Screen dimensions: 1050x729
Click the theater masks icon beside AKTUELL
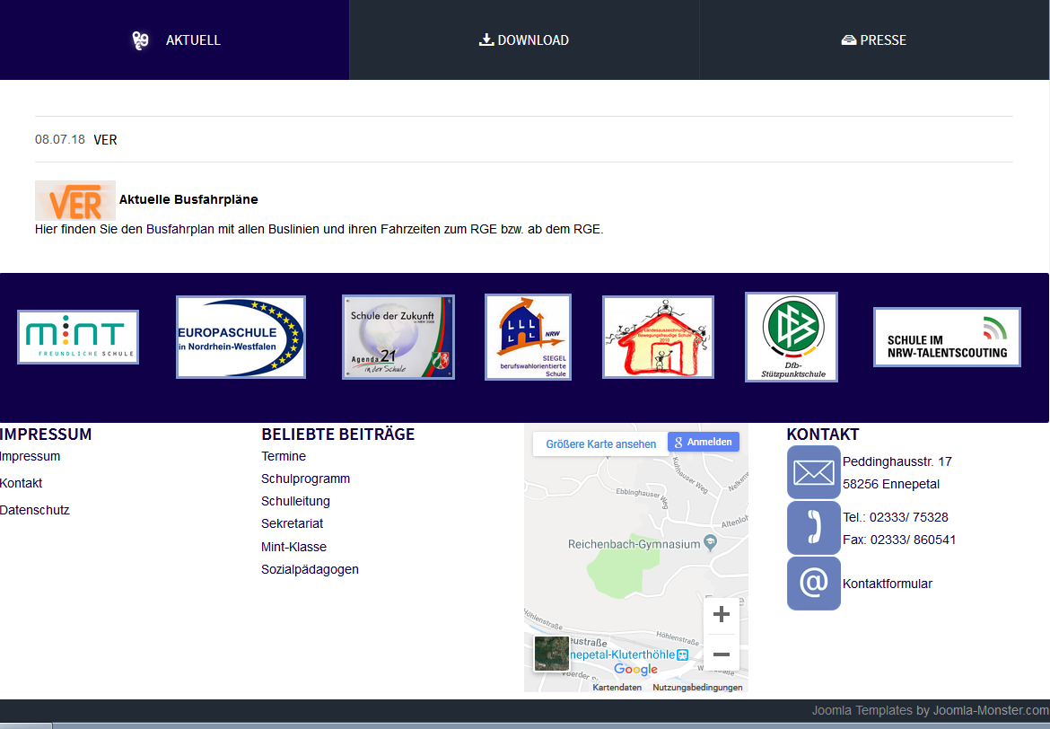(140, 40)
